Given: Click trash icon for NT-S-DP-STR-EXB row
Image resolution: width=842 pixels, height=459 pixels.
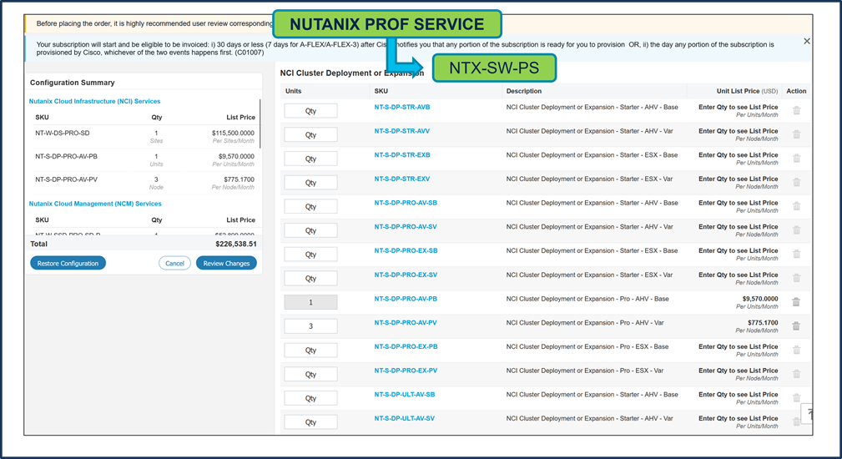Looking at the screenshot, I should [796, 159].
